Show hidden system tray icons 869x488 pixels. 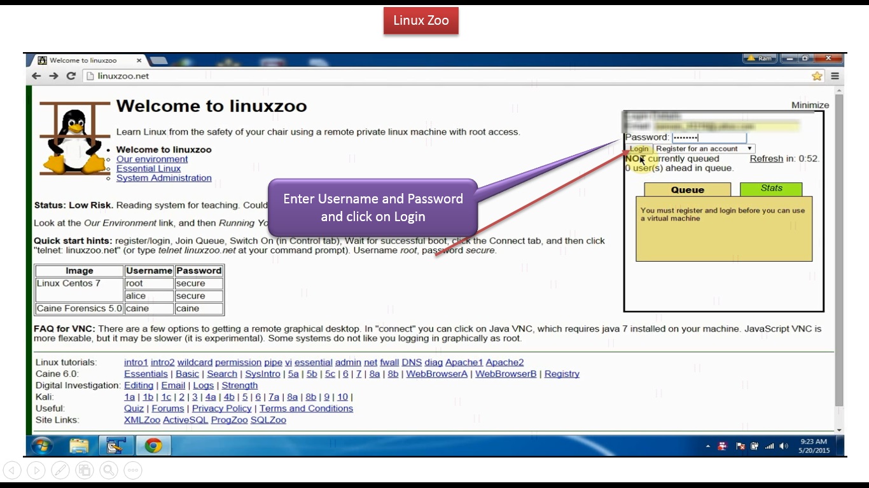(x=708, y=446)
